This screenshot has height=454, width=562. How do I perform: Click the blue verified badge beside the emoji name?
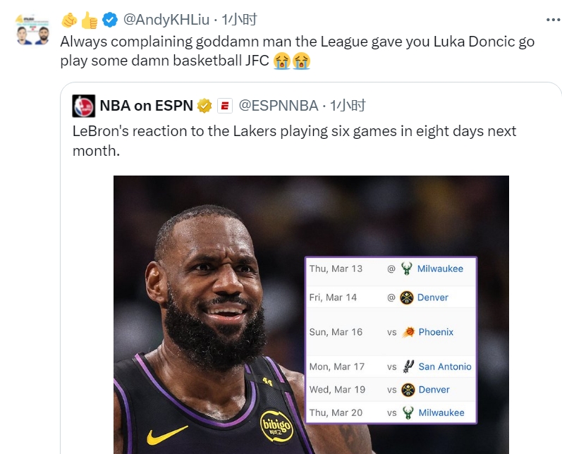click(x=110, y=19)
